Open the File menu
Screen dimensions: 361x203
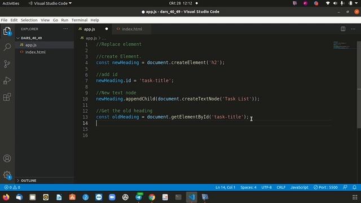(4, 20)
